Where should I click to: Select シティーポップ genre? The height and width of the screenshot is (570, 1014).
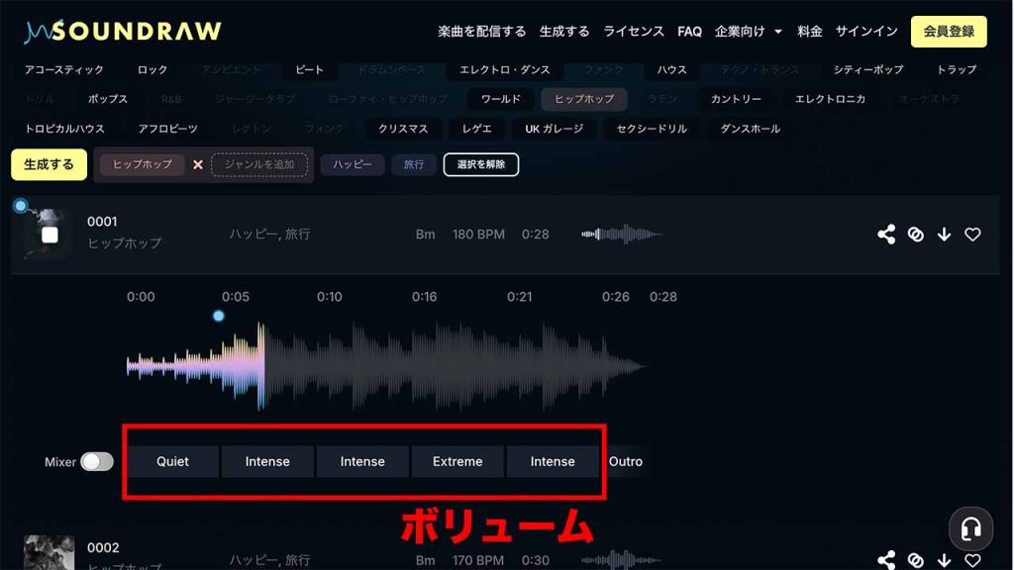[x=867, y=70]
